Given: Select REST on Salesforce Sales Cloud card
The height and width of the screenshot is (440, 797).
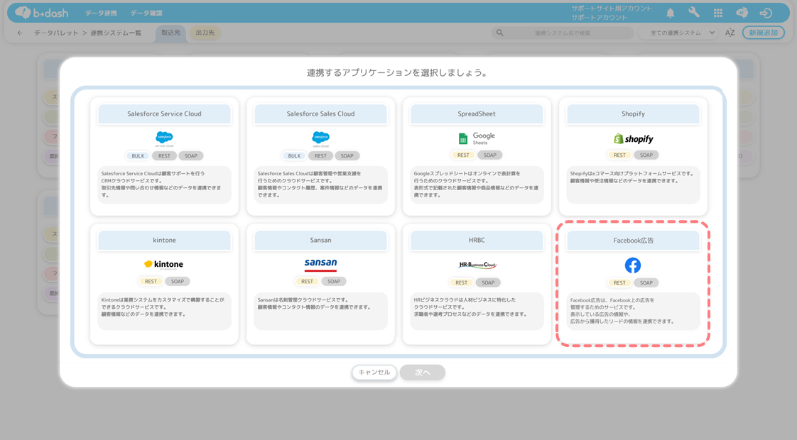Looking at the screenshot, I should (x=321, y=156).
